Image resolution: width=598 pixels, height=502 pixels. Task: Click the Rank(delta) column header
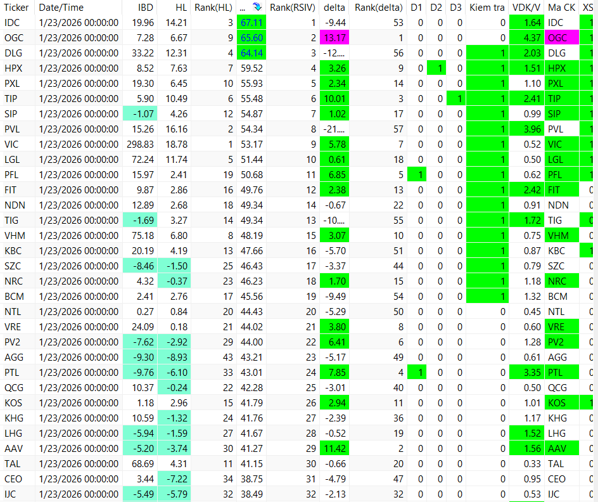pyautogui.click(x=378, y=7)
